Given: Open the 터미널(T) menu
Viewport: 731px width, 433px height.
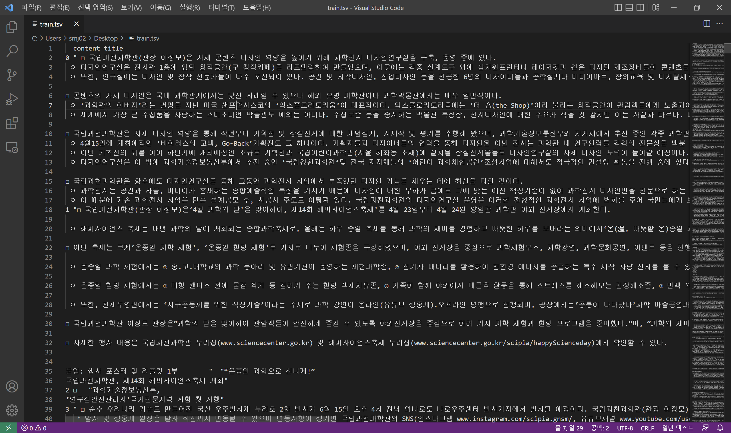Looking at the screenshot, I should point(221,8).
